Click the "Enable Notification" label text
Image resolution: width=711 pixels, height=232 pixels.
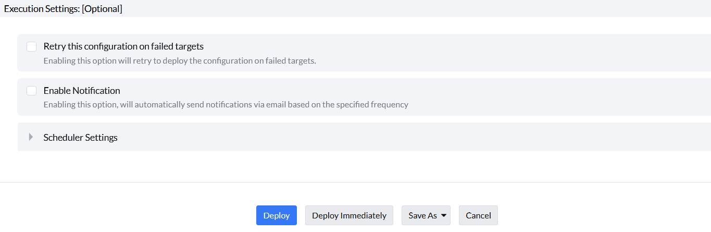point(82,91)
